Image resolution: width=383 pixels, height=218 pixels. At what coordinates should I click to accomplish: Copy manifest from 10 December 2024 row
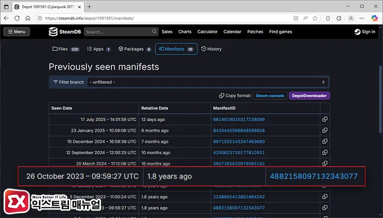pyautogui.click(x=325, y=141)
